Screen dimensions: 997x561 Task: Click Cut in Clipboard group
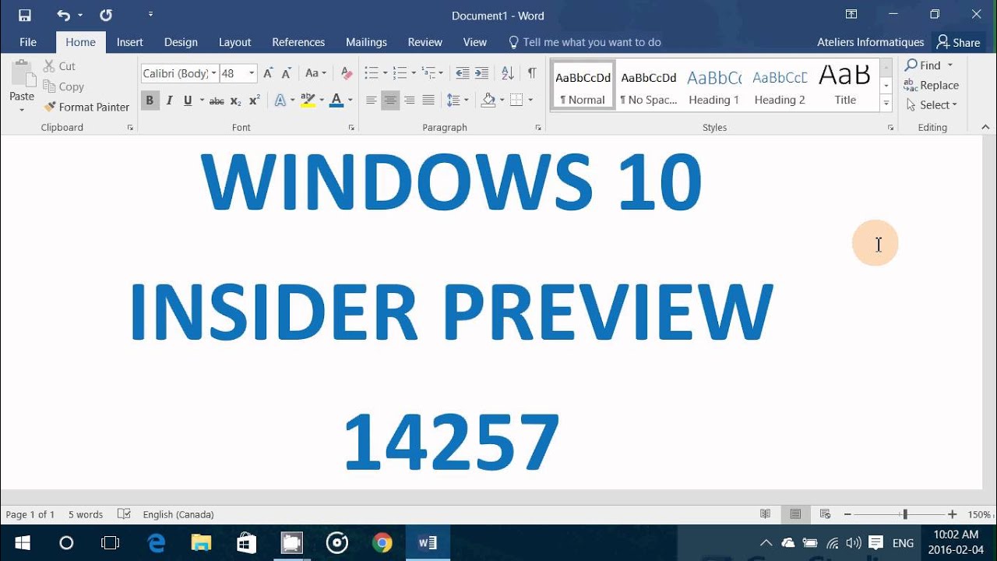pos(60,66)
